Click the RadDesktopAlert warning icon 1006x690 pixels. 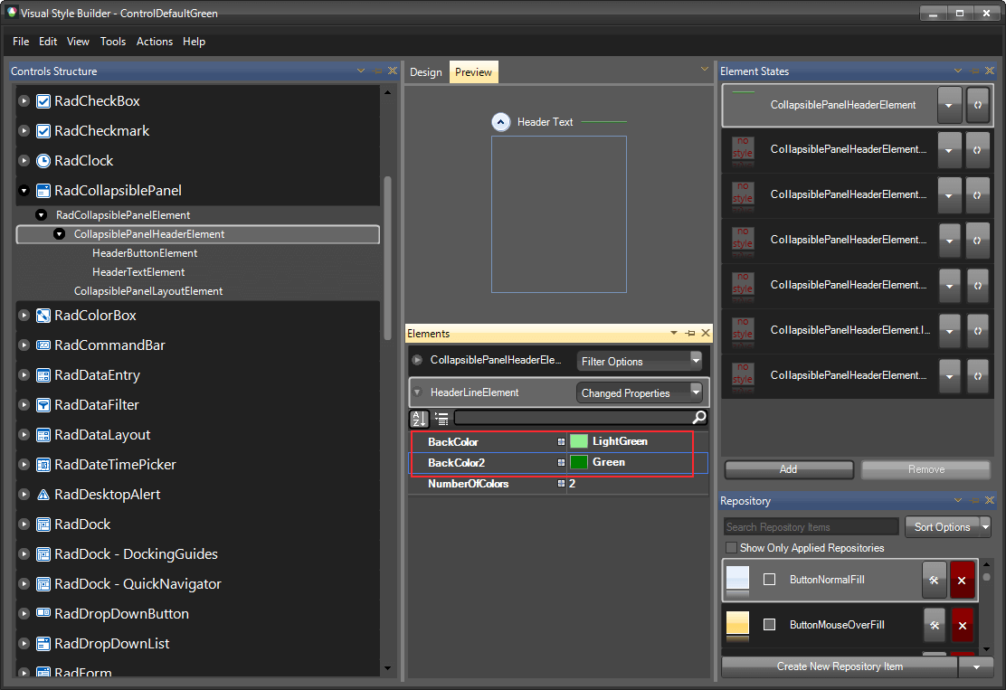tap(43, 494)
